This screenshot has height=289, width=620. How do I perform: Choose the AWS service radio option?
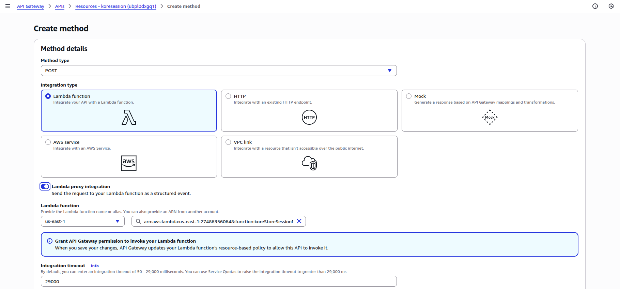[x=48, y=142]
